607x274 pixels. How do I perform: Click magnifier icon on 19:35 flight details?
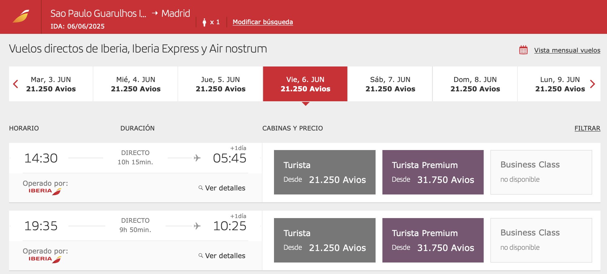tap(201, 255)
